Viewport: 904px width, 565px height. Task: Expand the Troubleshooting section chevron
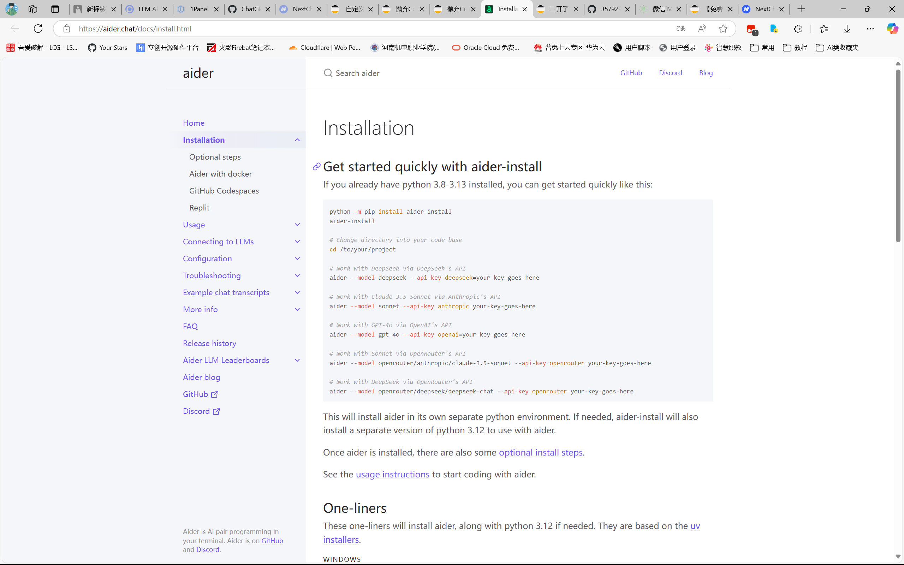click(297, 275)
